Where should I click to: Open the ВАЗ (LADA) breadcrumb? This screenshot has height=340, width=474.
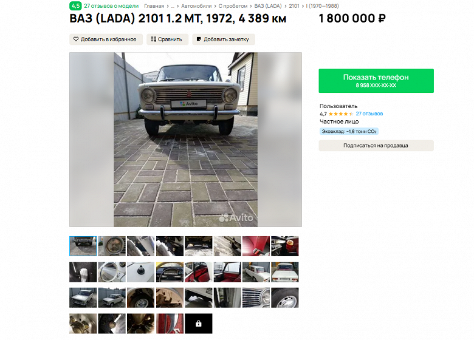(x=268, y=6)
